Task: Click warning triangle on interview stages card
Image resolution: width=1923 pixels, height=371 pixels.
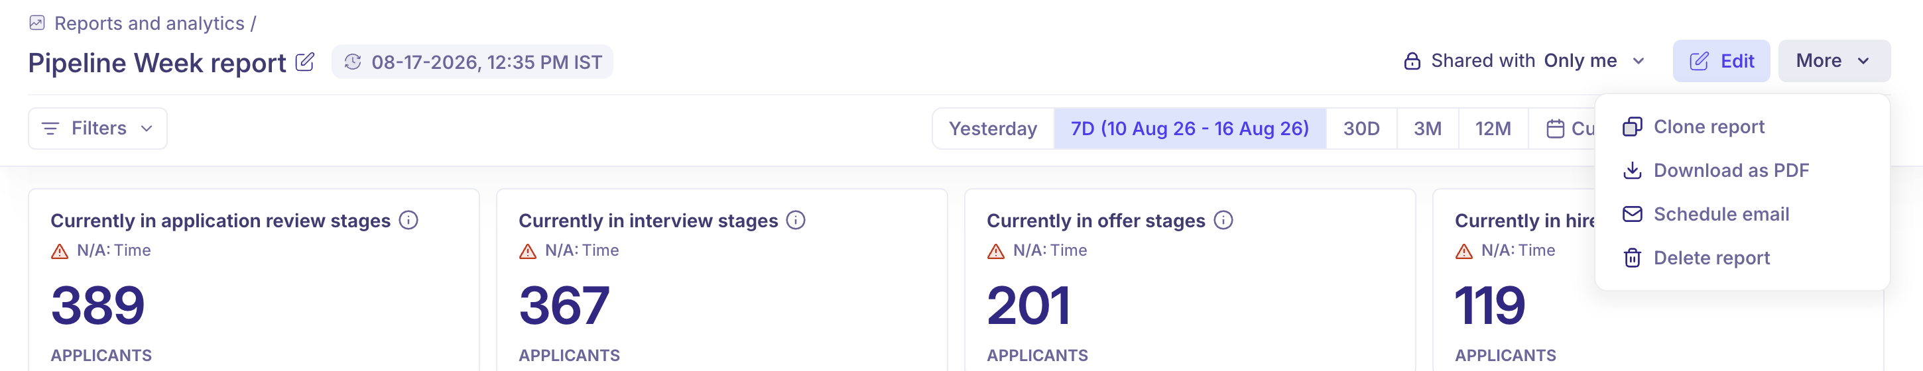Action: 528,251
